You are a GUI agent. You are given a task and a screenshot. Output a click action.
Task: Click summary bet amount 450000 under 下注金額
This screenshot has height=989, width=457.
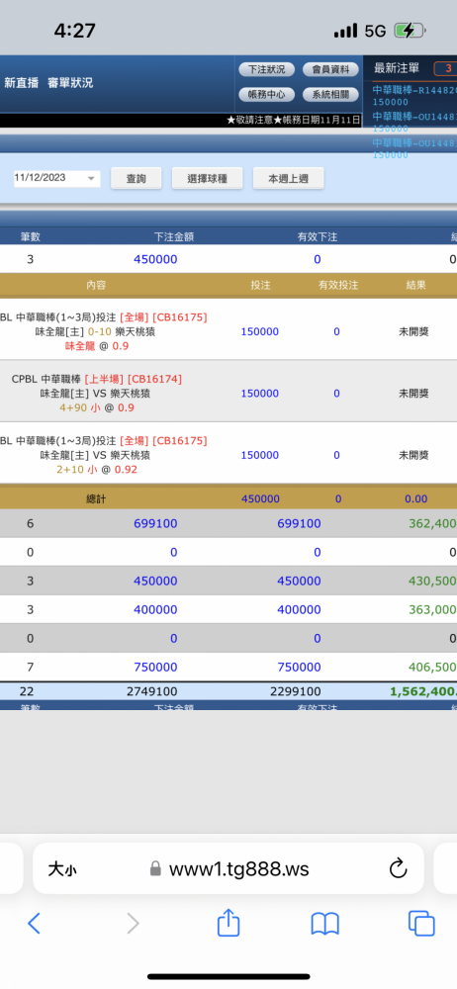click(155, 260)
